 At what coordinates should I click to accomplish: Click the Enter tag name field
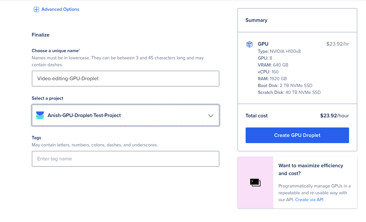tap(126, 159)
